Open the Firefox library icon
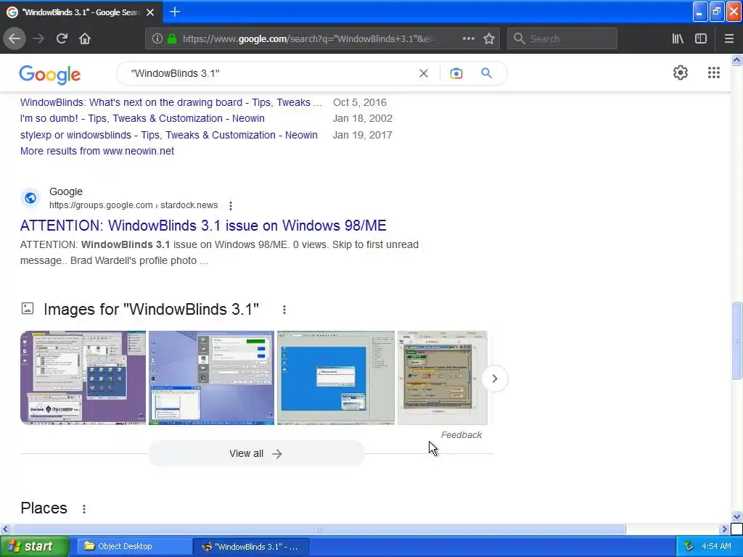 (678, 38)
